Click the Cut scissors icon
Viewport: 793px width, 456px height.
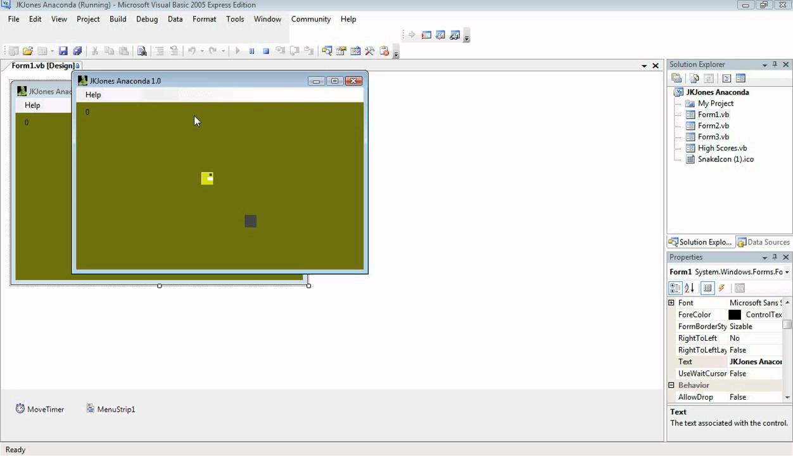click(95, 51)
